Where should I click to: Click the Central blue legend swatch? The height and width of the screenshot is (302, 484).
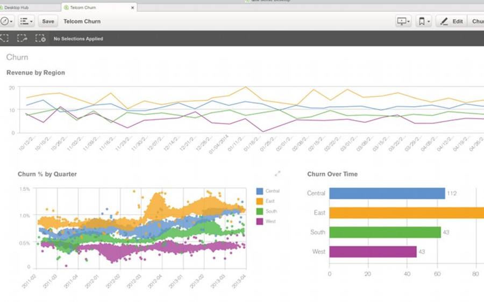tap(260, 191)
